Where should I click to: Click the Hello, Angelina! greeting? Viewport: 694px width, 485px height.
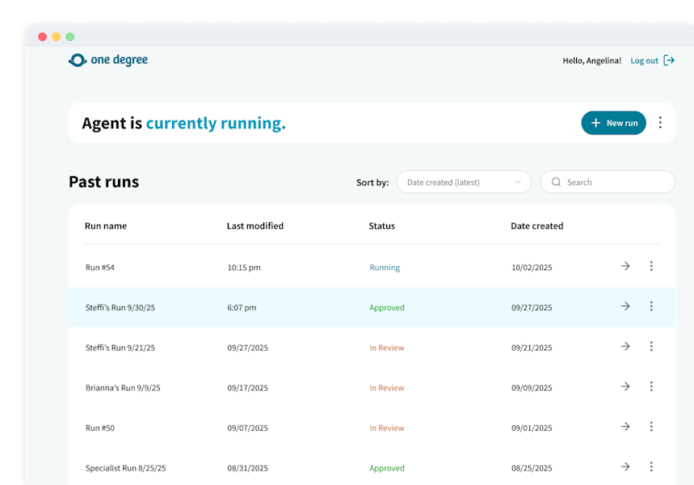tap(591, 61)
